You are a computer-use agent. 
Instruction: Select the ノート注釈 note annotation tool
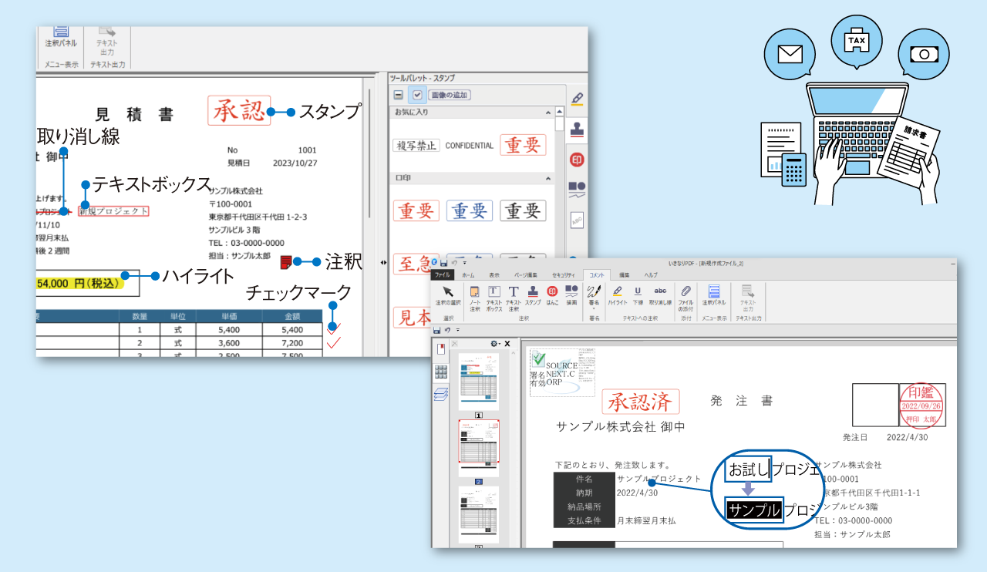(x=474, y=293)
